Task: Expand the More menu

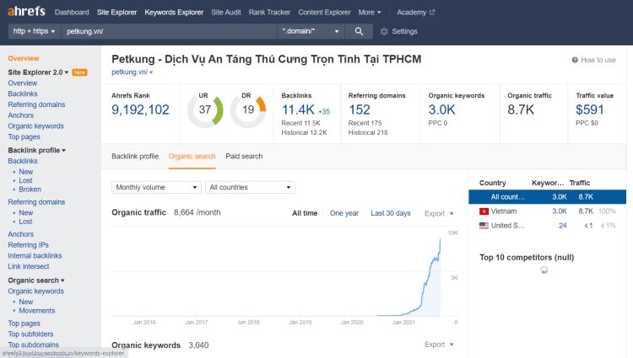Action: (x=370, y=12)
